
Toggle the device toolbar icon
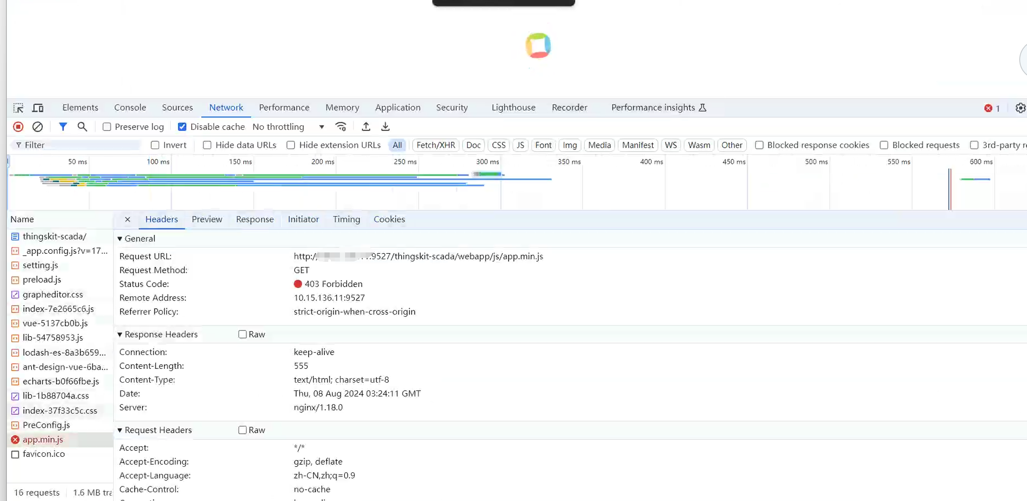pos(38,108)
